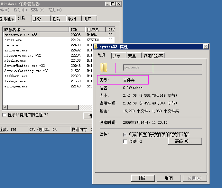Click the folder icon in system32 properties
The image size is (222, 188).
(104, 67)
